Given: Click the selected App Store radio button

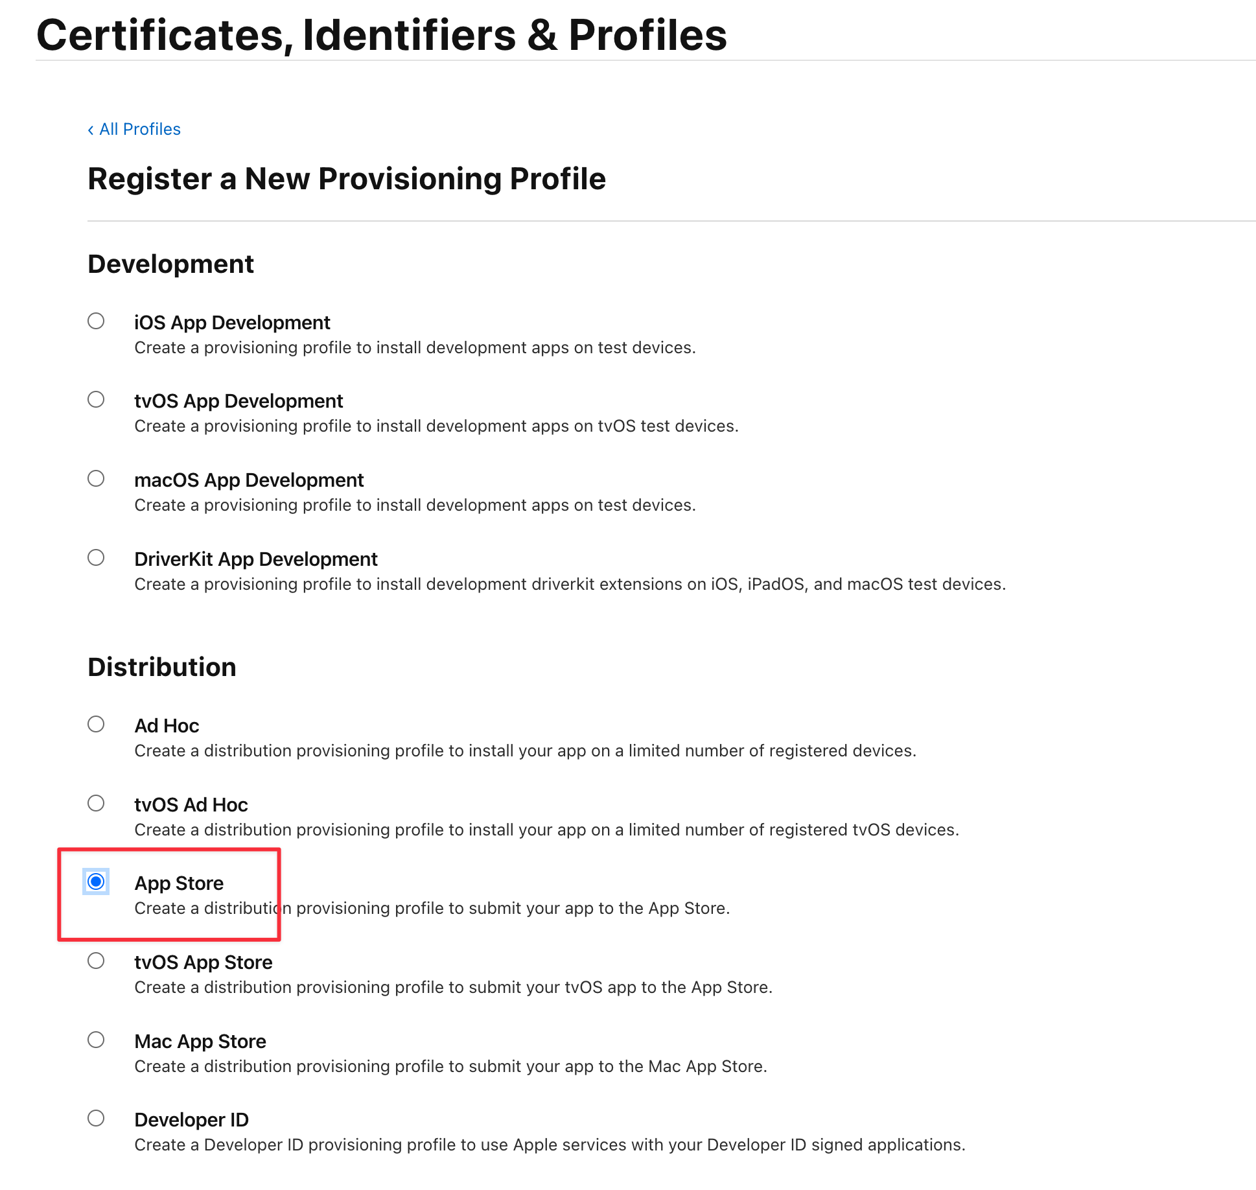Looking at the screenshot, I should click(96, 881).
